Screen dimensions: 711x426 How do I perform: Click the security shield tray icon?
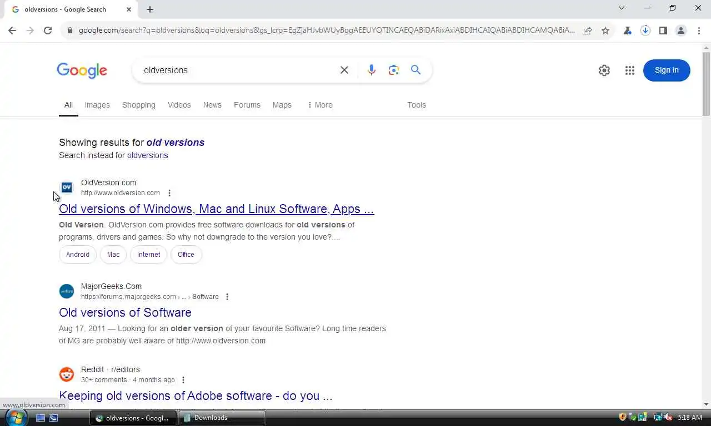click(623, 417)
